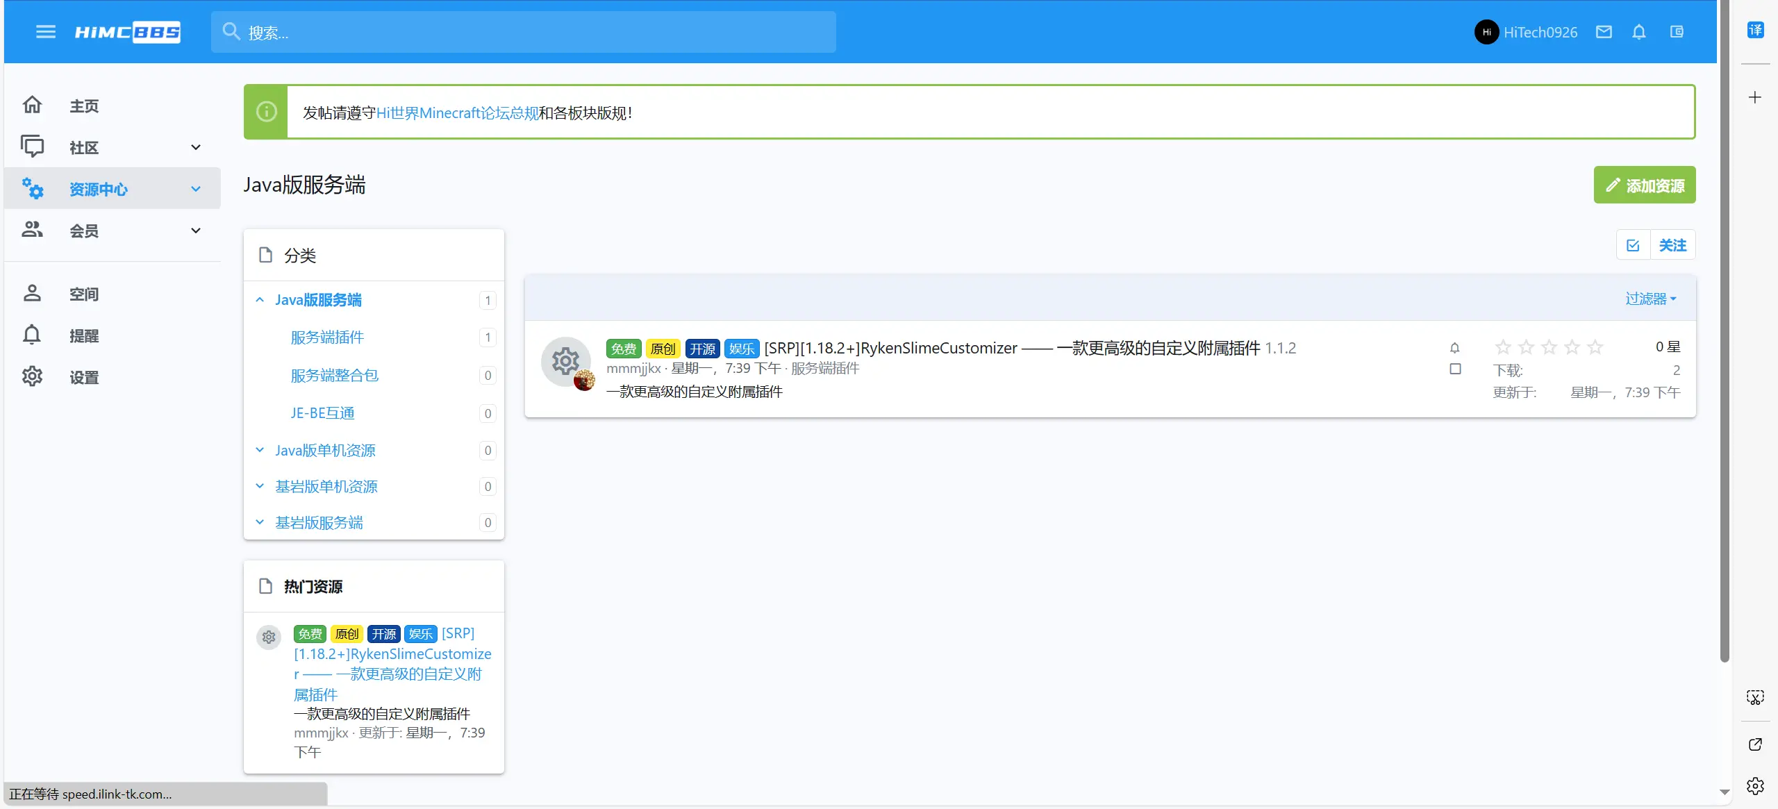Image resolution: width=1778 pixels, height=809 pixels.
Task: Click the HiMCBBS logo
Action: pos(127,32)
